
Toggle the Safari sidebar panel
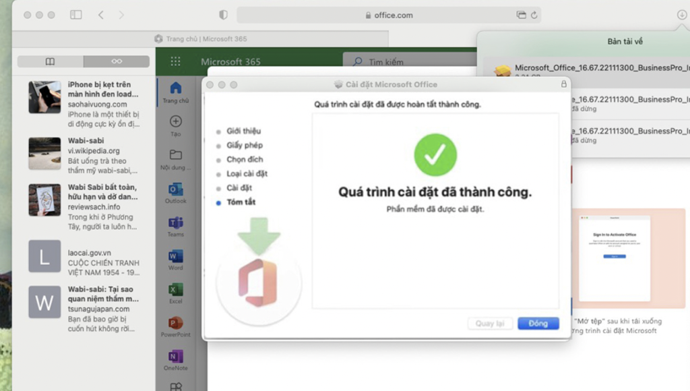(x=75, y=15)
